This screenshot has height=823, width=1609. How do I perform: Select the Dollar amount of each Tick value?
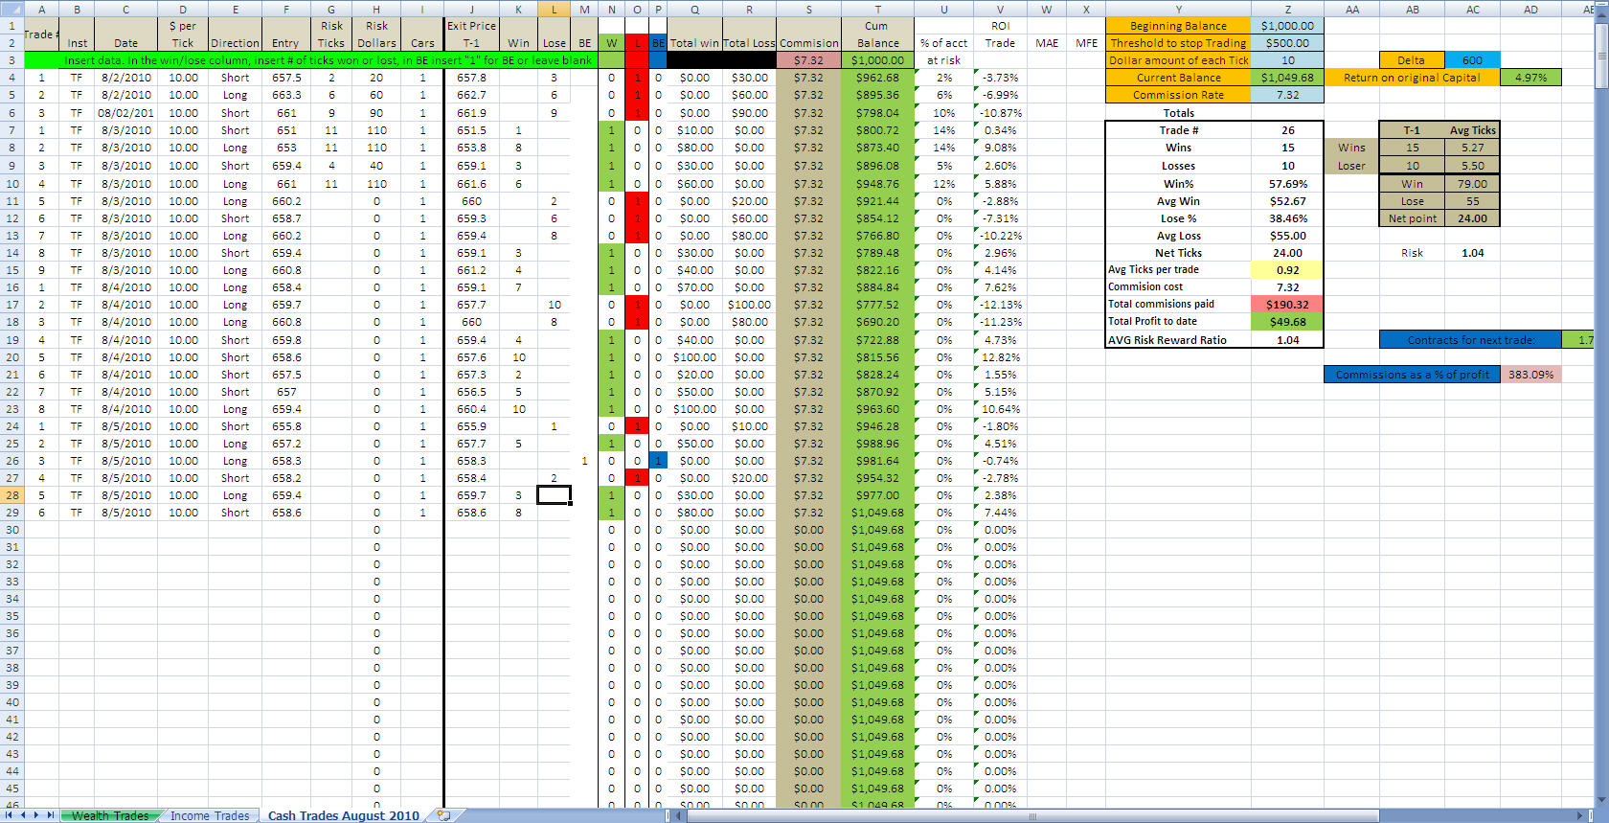tap(1287, 60)
